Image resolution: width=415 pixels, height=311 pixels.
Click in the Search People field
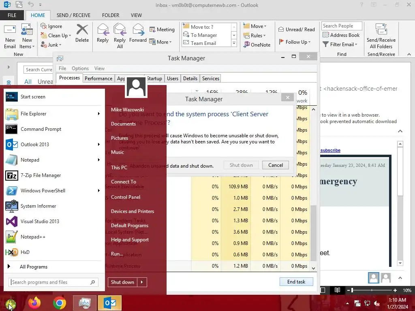click(x=341, y=26)
